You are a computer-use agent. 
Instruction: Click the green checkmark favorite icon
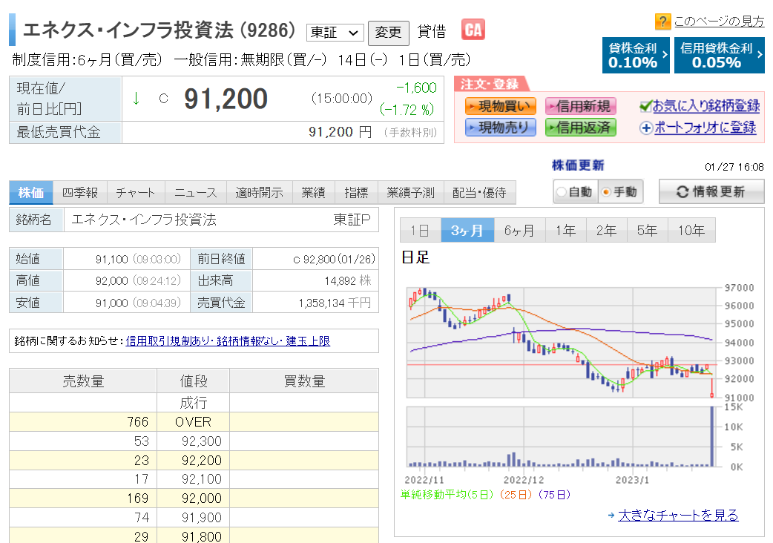click(x=645, y=106)
